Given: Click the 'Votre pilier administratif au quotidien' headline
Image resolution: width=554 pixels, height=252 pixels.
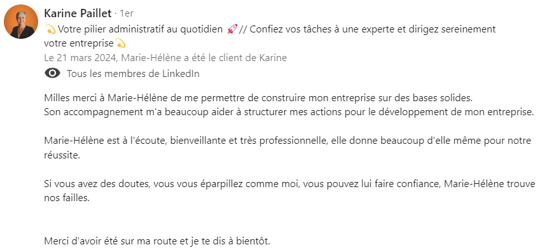Looking at the screenshot, I should tap(141, 29).
